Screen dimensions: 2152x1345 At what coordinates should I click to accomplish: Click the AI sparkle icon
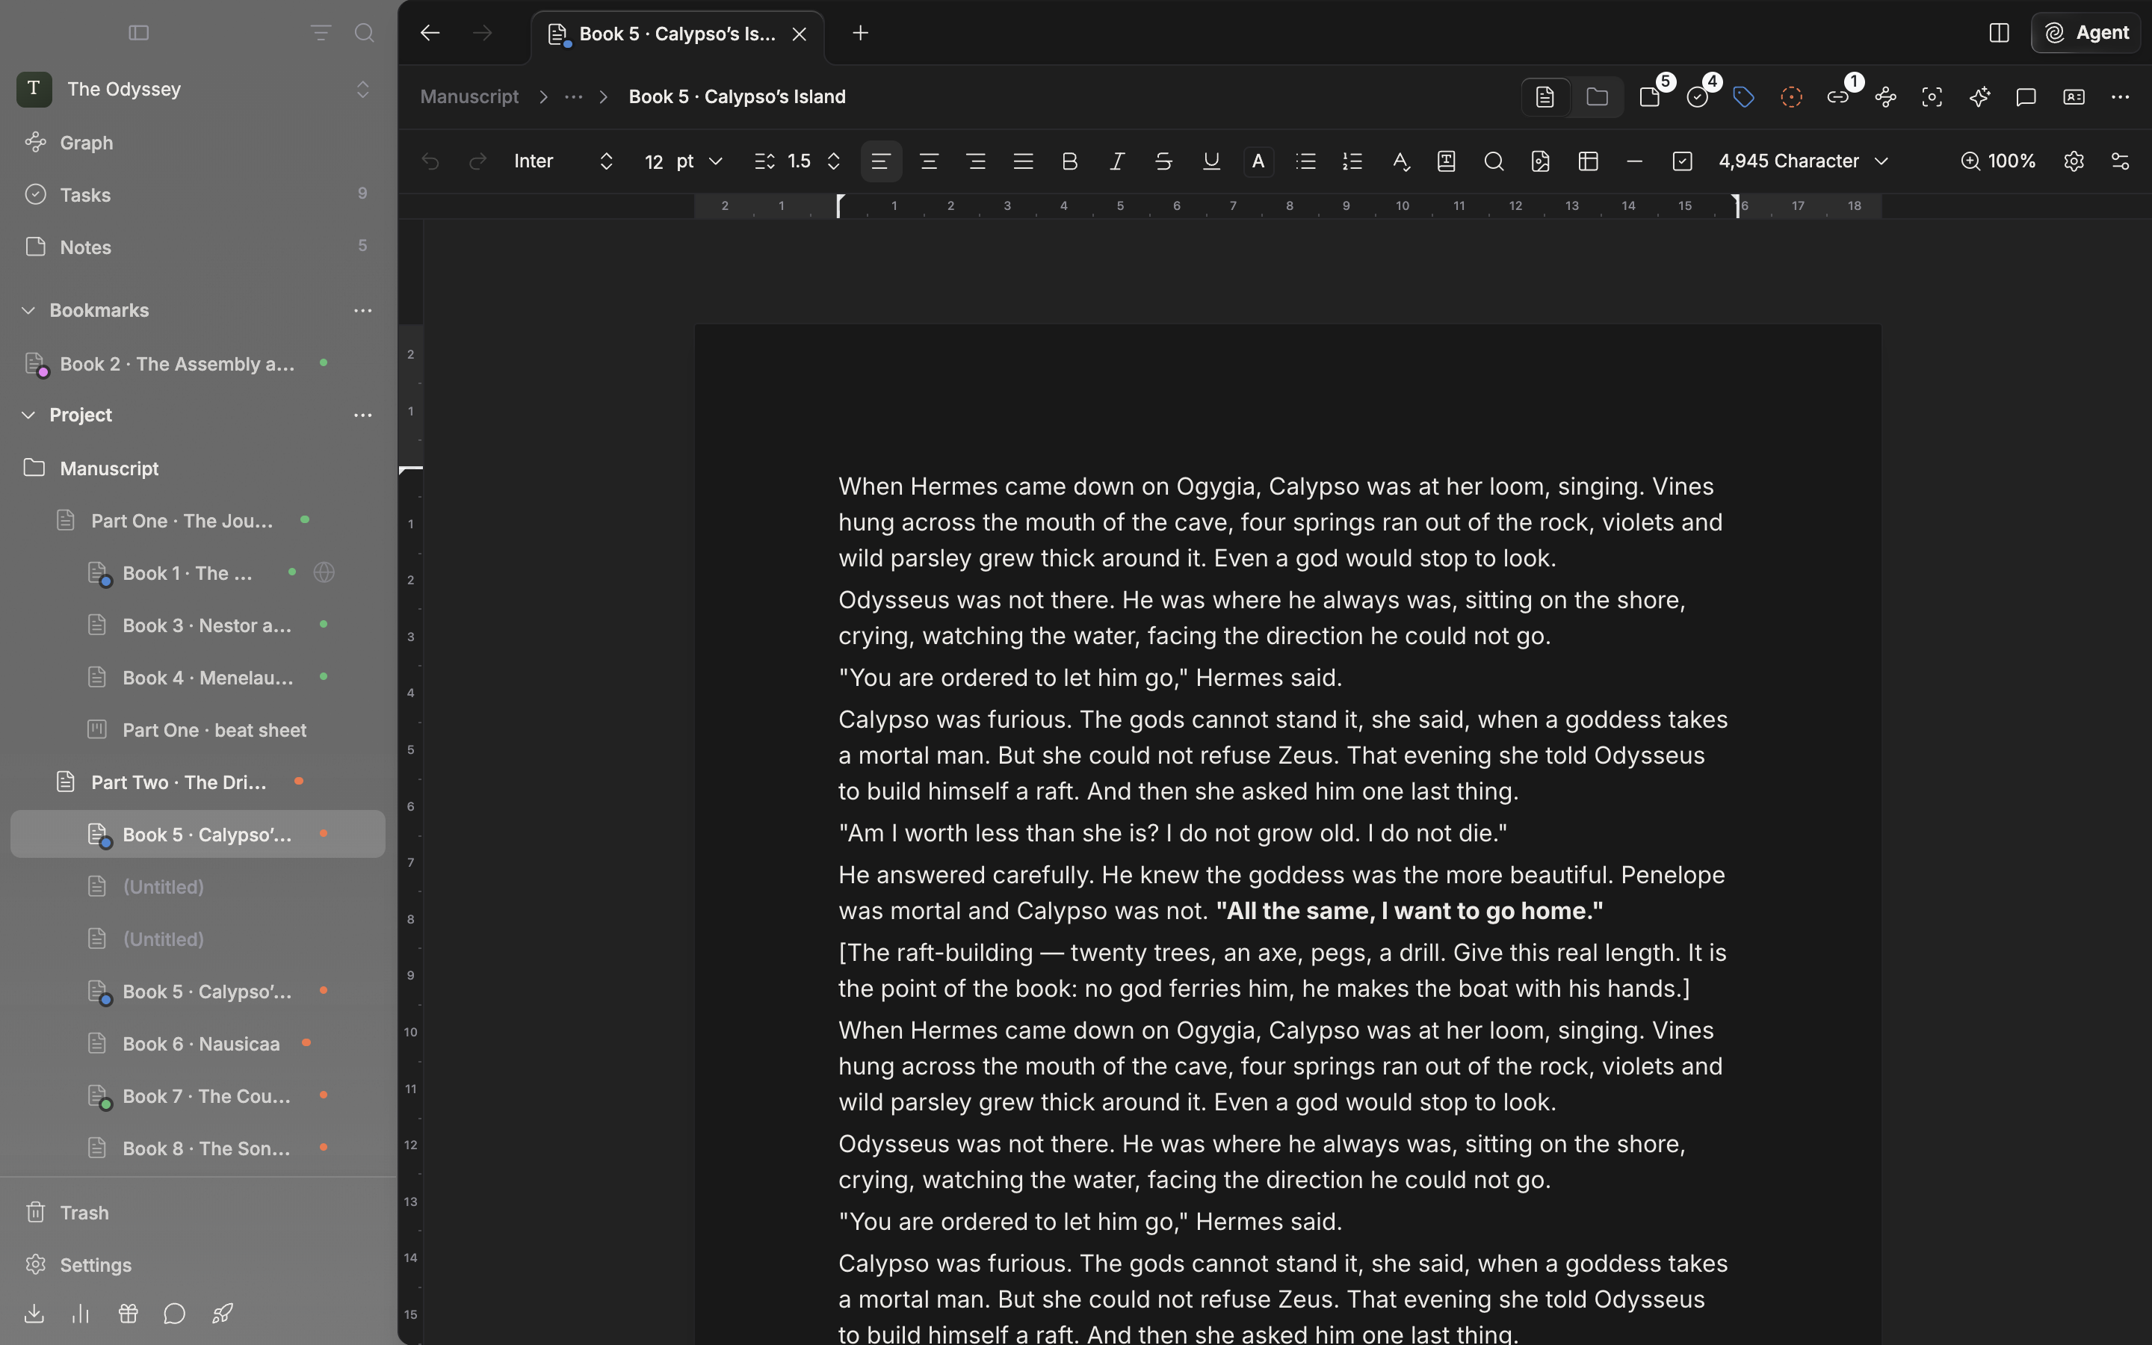point(1979,97)
